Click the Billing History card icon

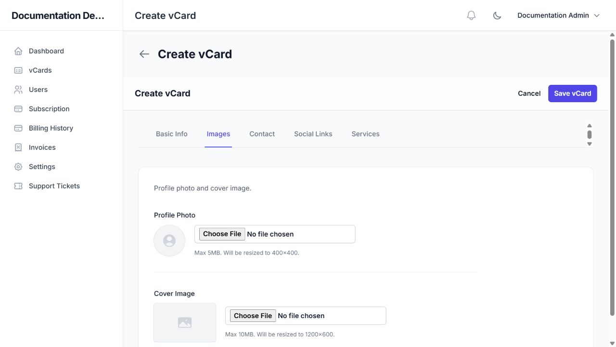pos(18,128)
